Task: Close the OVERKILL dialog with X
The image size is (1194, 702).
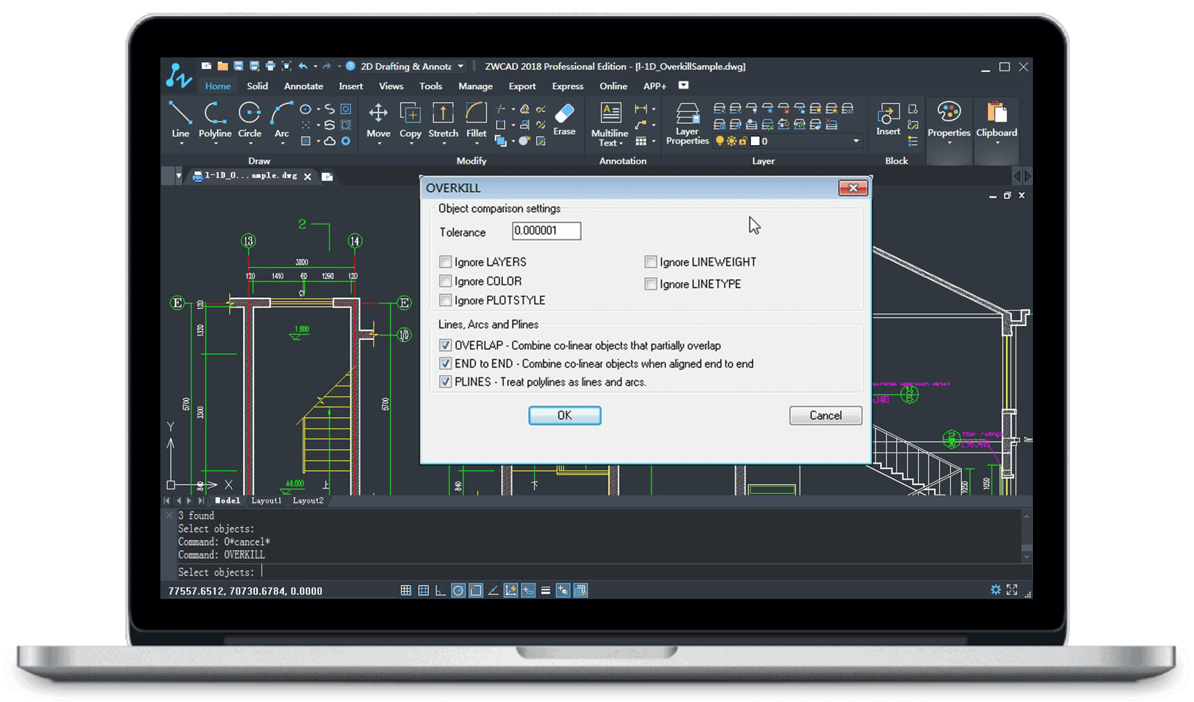Action: click(x=853, y=188)
